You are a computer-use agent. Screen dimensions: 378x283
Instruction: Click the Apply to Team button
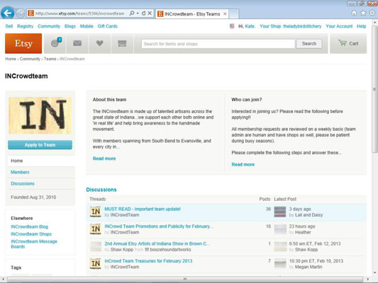(x=40, y=145)
